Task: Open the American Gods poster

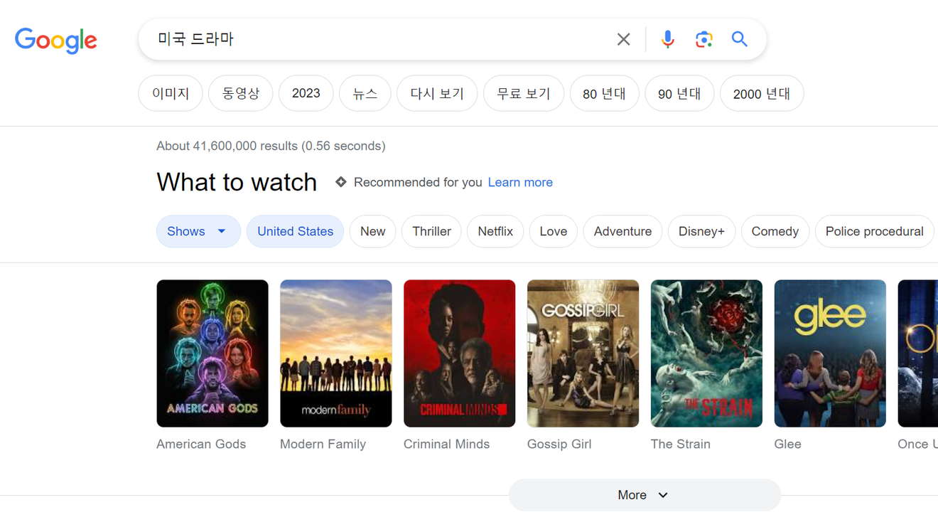Action: [x=212, y=353]
